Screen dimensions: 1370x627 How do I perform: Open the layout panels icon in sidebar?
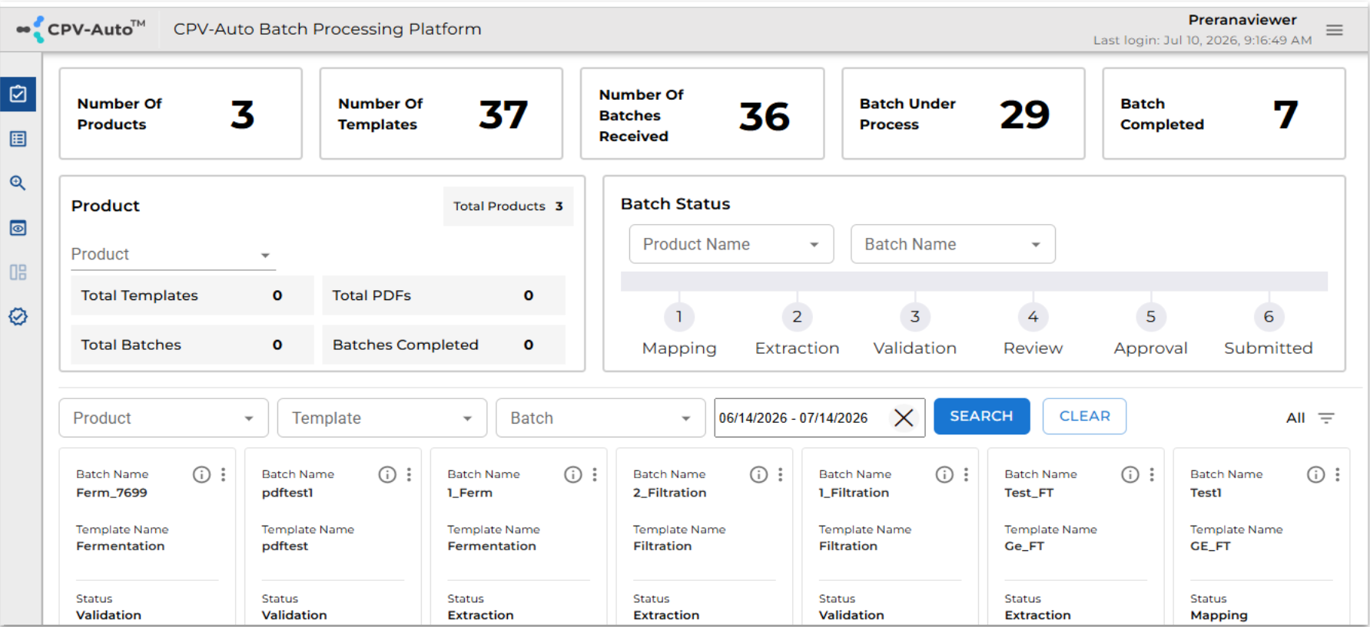tap(18, 272)
